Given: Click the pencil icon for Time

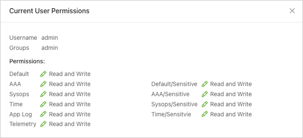Looking at the screenshot, I should (43, 104).
